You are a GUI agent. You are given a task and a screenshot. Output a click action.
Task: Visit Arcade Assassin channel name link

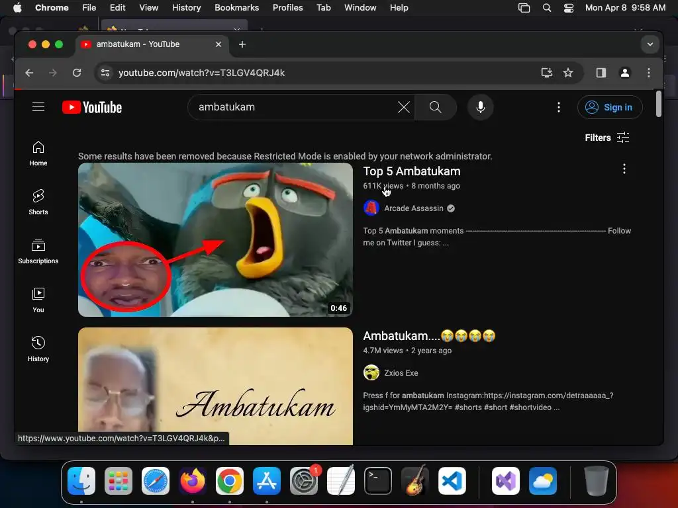[x=413, y=208]
